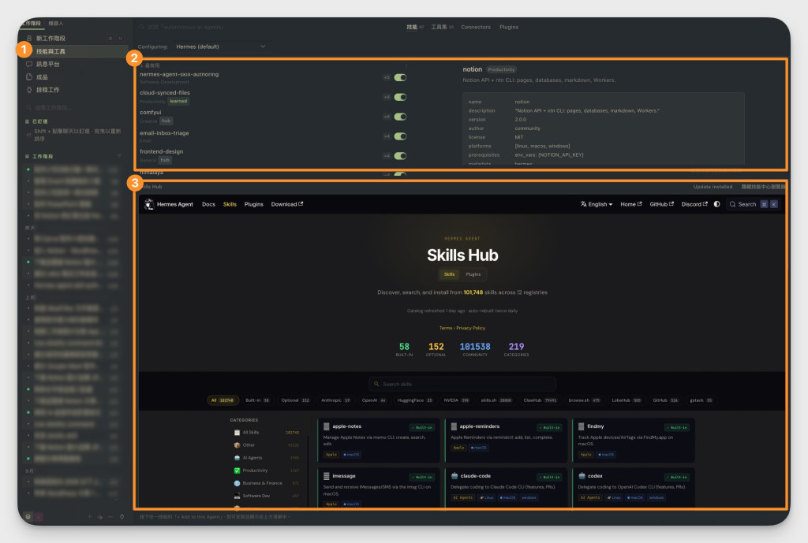This screenshot has height=543, width=808.
Task: Open the GitHub link in navbar
Action: (662, 204)
